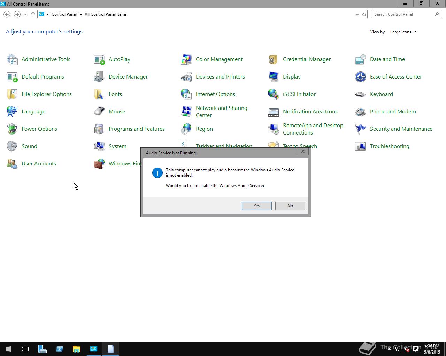Open the Device Manager icon

[x=99, y=77]
